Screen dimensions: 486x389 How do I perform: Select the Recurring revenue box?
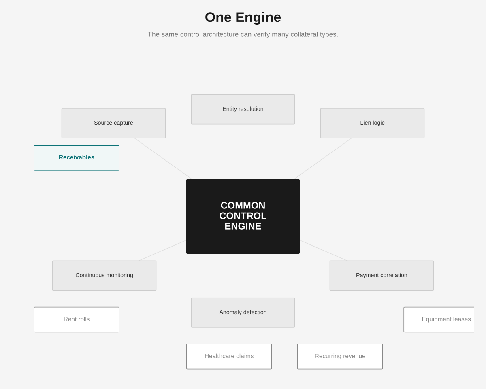click(x=340, y=356)
